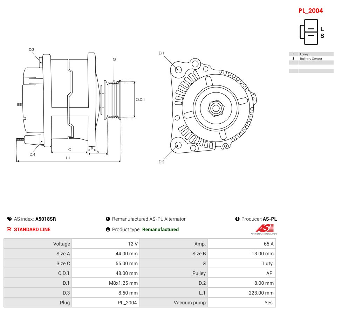Click the STANDARD LINE label
This screenshot has height=311, width=342.
click(32, 229)
